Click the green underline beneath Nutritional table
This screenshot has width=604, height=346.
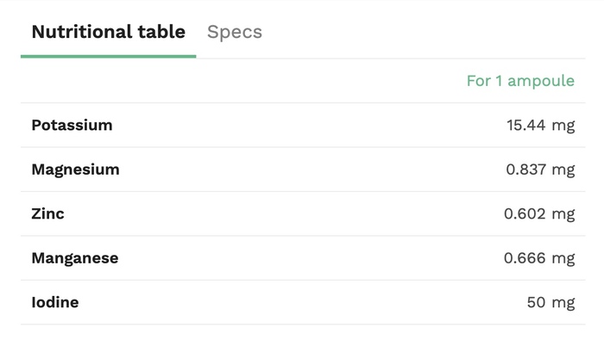click(x=108, y=57)
